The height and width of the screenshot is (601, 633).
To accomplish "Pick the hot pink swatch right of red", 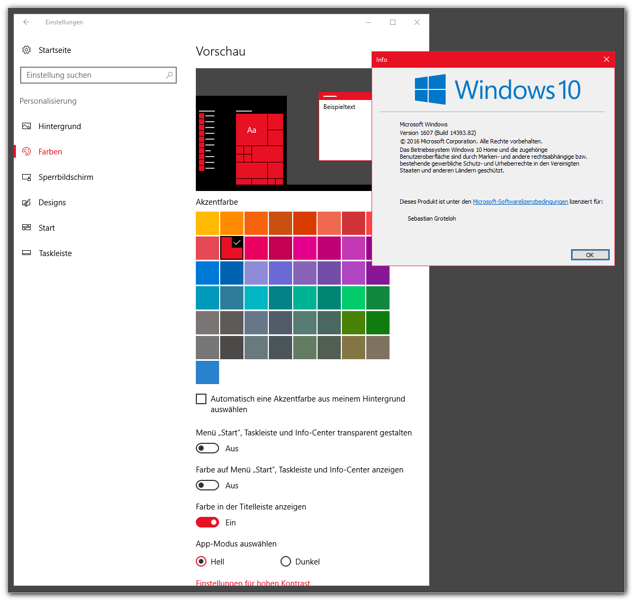I will point(256,248).
